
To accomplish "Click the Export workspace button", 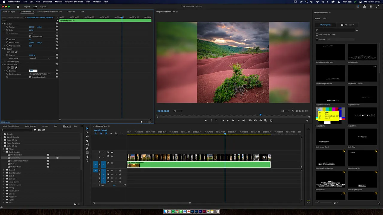I will point(43,7).
